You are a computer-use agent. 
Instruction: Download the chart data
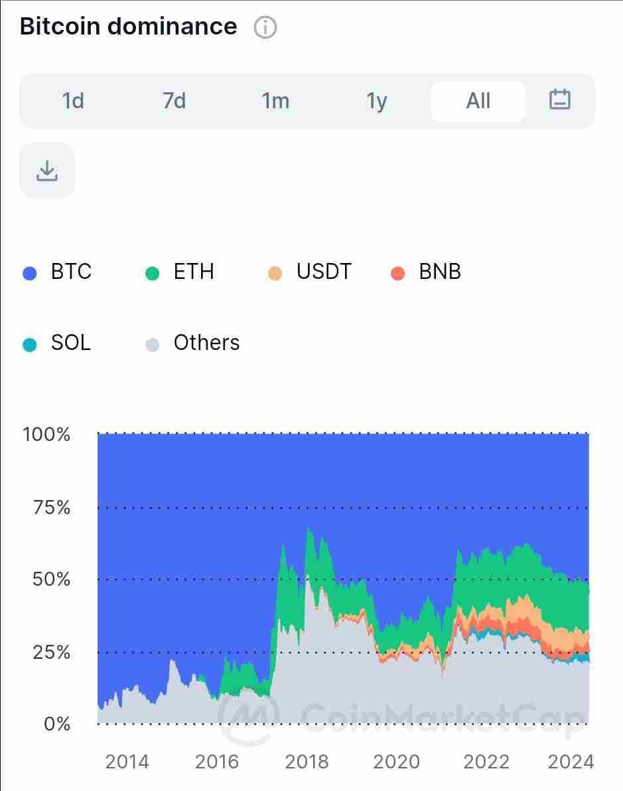(x=47, y=171)
